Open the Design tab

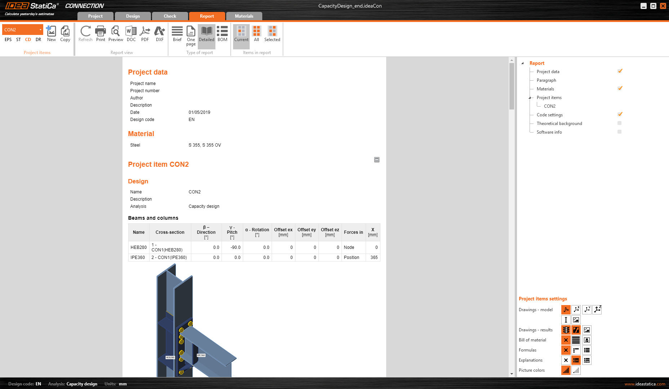coord(133,16)
